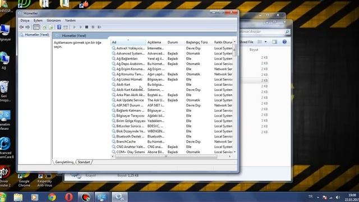Open Google Chrome from the taskbar
359x202 pixels.
[52, 197]
